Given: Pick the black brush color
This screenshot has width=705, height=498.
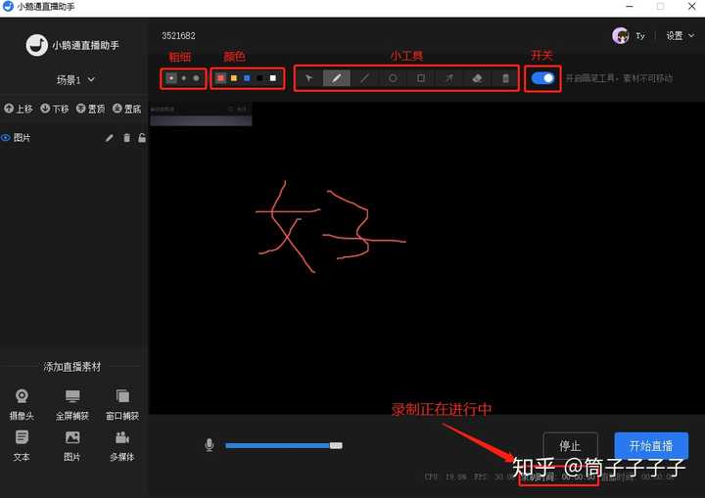Looking at the screenshot, I should pos(259,78).
